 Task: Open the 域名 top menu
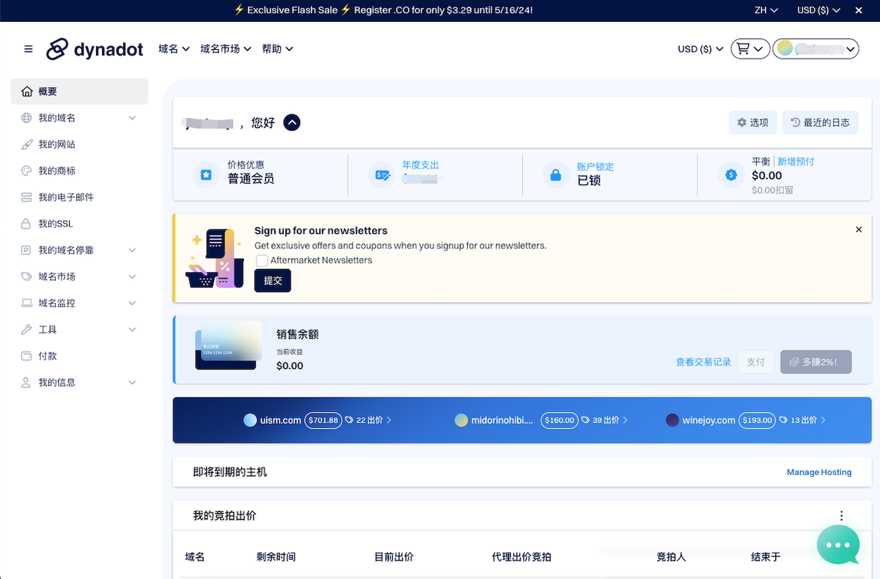(x=174, y=49)
